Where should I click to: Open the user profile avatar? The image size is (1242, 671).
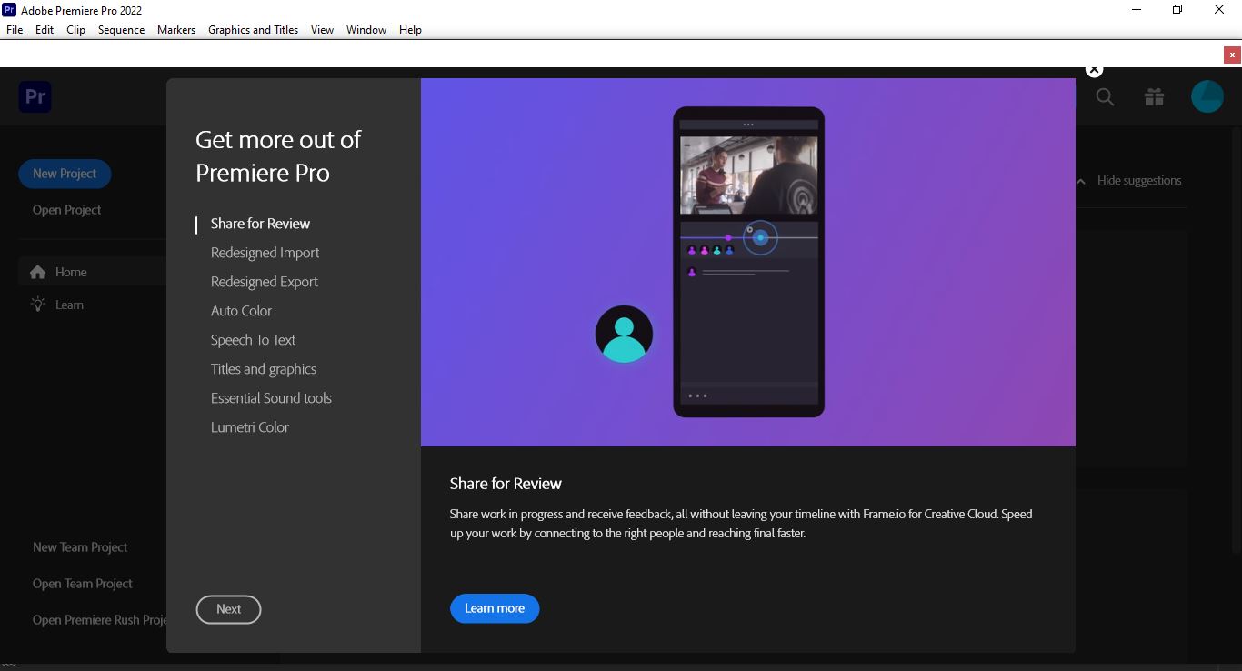1207,96
